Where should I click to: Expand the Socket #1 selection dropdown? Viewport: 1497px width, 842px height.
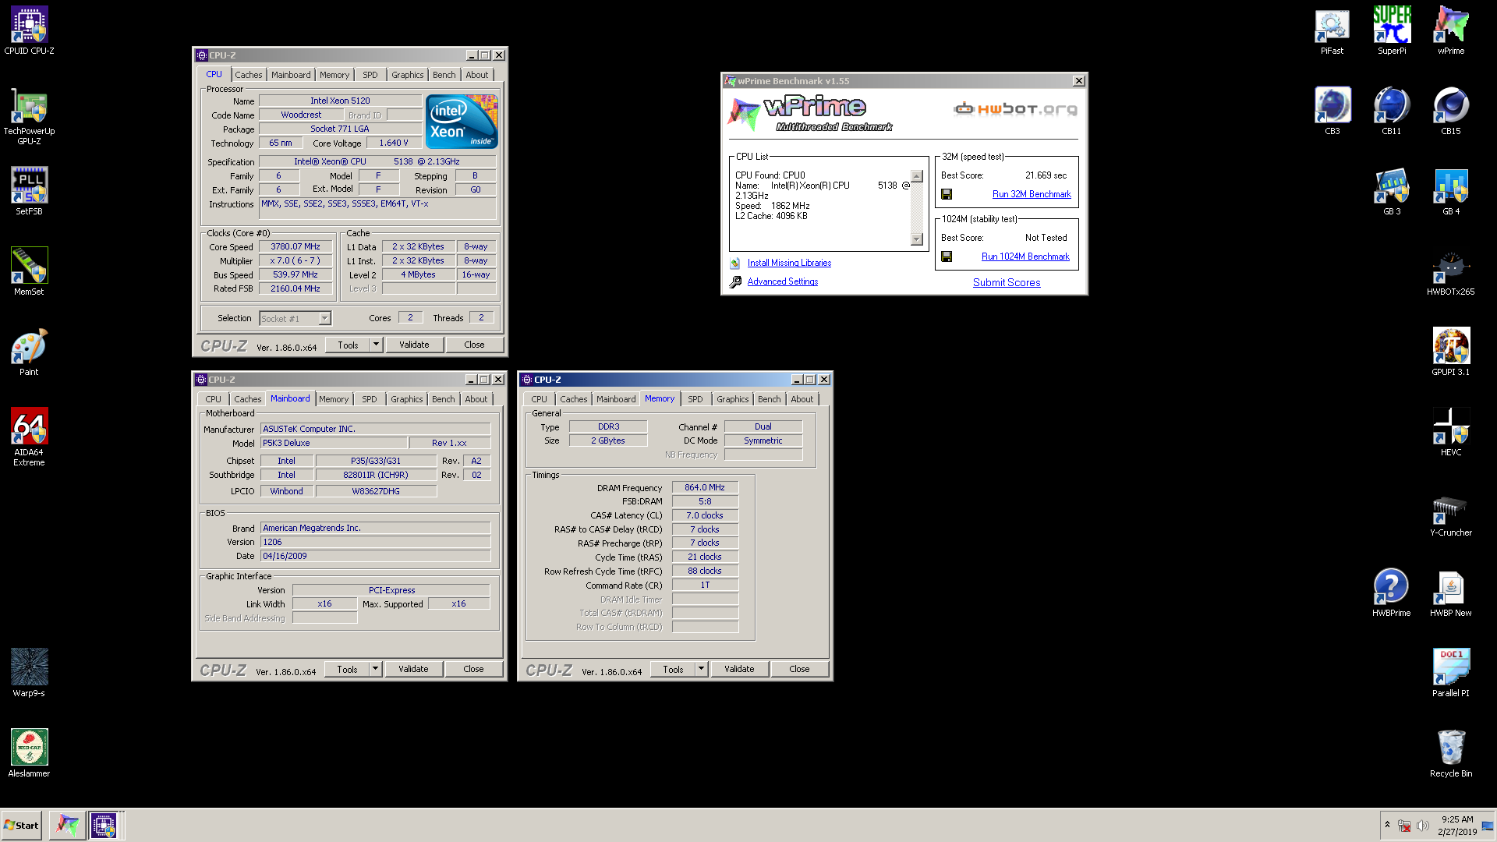(325, 318)
